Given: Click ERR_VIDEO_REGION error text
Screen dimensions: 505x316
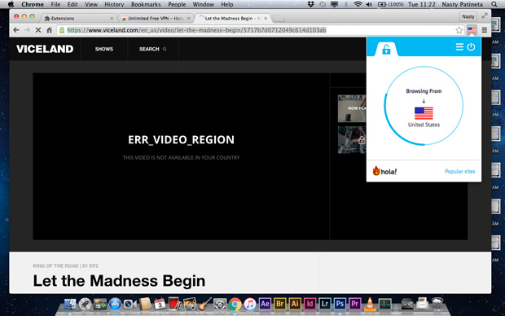Looking at the screenshot, I should [181, 140].
